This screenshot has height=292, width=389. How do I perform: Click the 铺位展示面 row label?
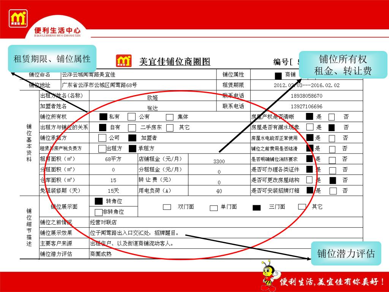coord(64,206)
